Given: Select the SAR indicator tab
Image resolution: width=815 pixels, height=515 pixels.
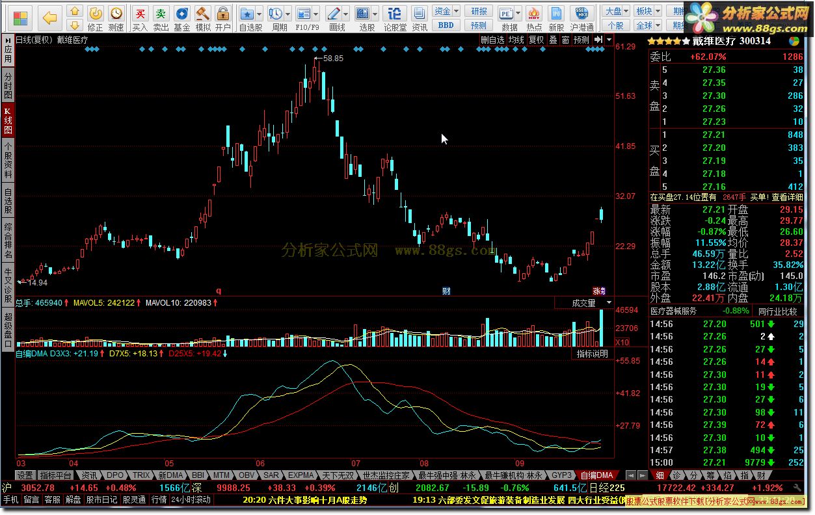Looking at the screenshot, I should pyautogui.click(x=272, y=475).
